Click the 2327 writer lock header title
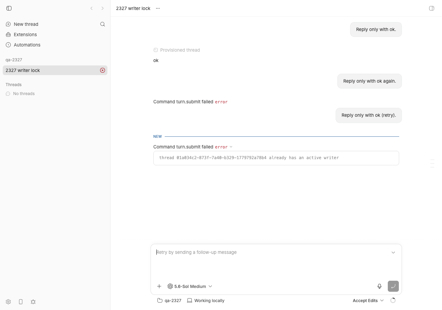442x310 pixels. tap(133, 8)
